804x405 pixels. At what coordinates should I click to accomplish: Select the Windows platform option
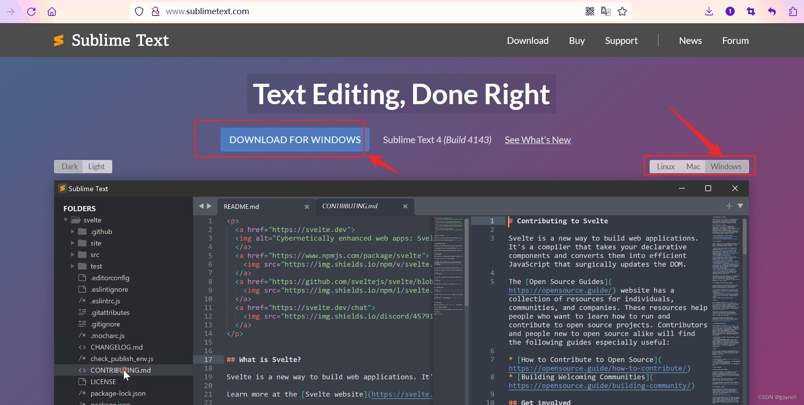pos(726,167)
